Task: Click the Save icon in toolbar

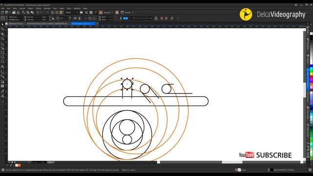Action: [14, 12]
